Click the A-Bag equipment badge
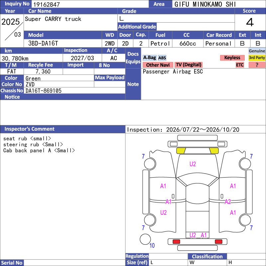The image size is (266, 266). (x=149, y=58)
